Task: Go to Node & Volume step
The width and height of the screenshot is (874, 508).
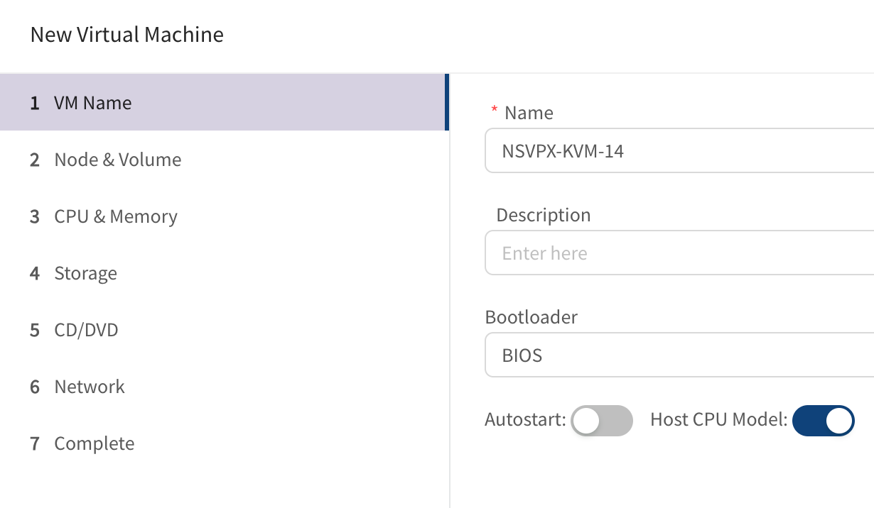Action: [224, 160]
